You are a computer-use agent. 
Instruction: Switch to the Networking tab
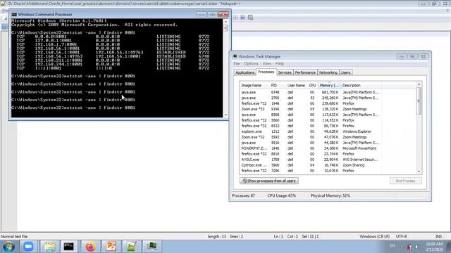pos(328,72)
